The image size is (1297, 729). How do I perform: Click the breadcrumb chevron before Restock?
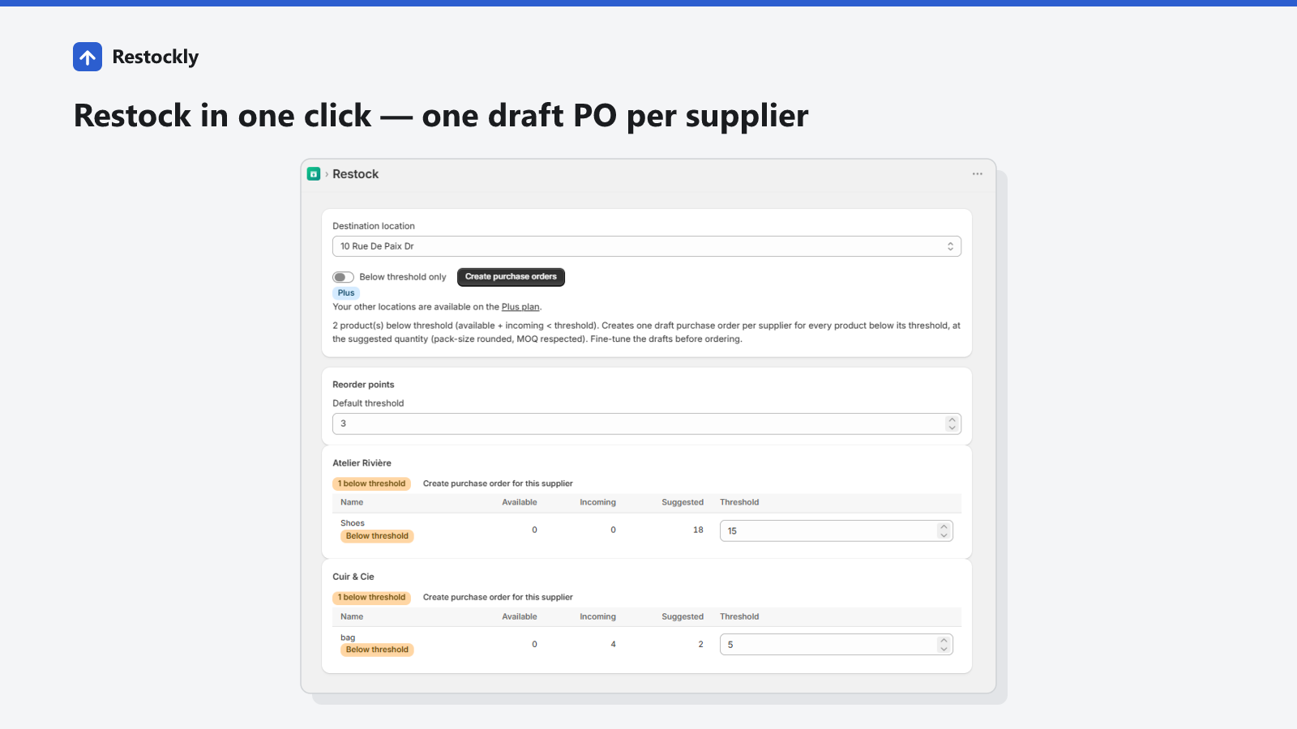tap(327, 174)
